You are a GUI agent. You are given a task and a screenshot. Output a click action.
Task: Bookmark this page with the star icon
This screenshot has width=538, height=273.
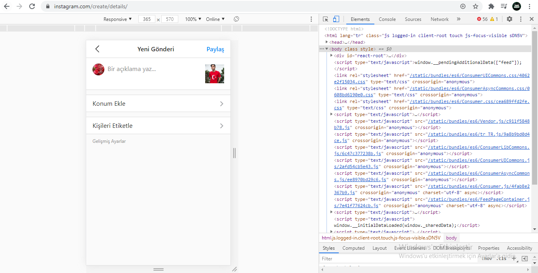(x=476, y=6)
